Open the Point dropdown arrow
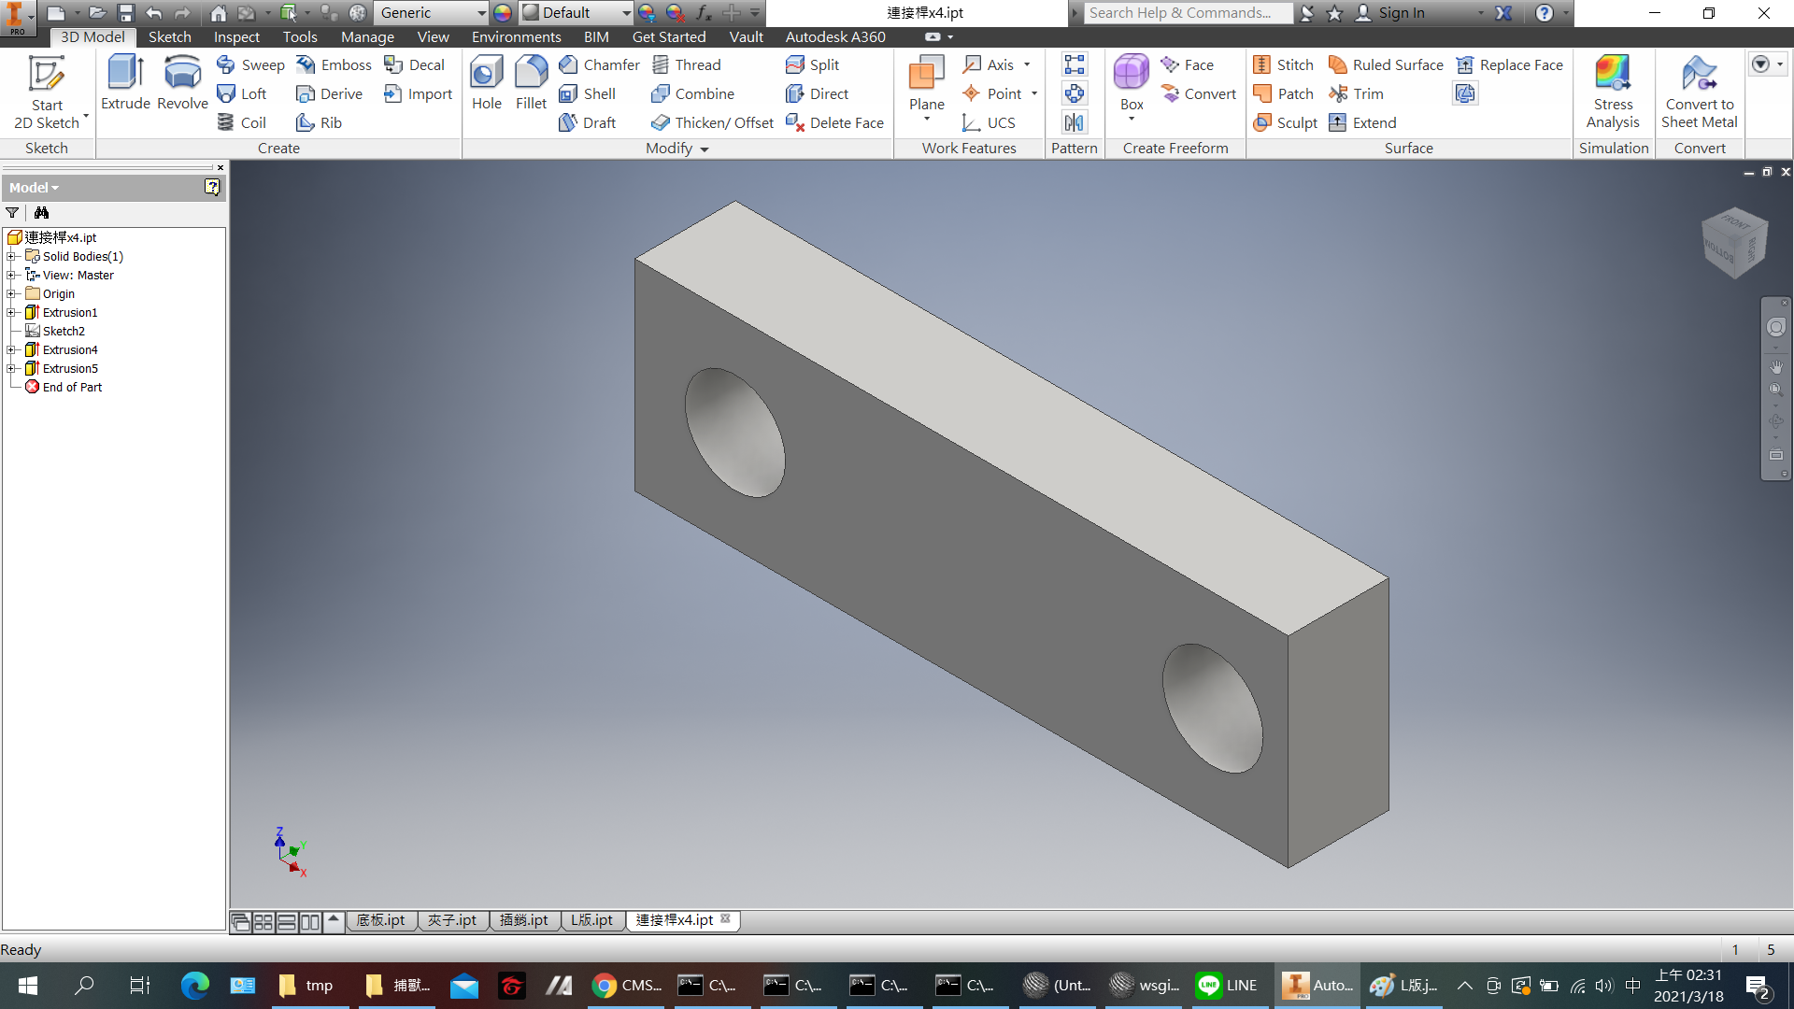Screen dimensions: 1794x1009 pyautogui.click(x=1034, y=93)
